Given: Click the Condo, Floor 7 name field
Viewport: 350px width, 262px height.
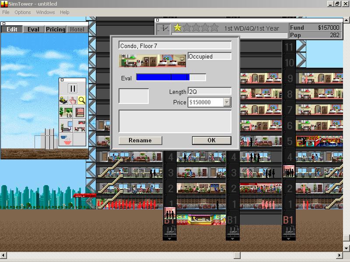Looking at the screenshot, I should 175,45.
